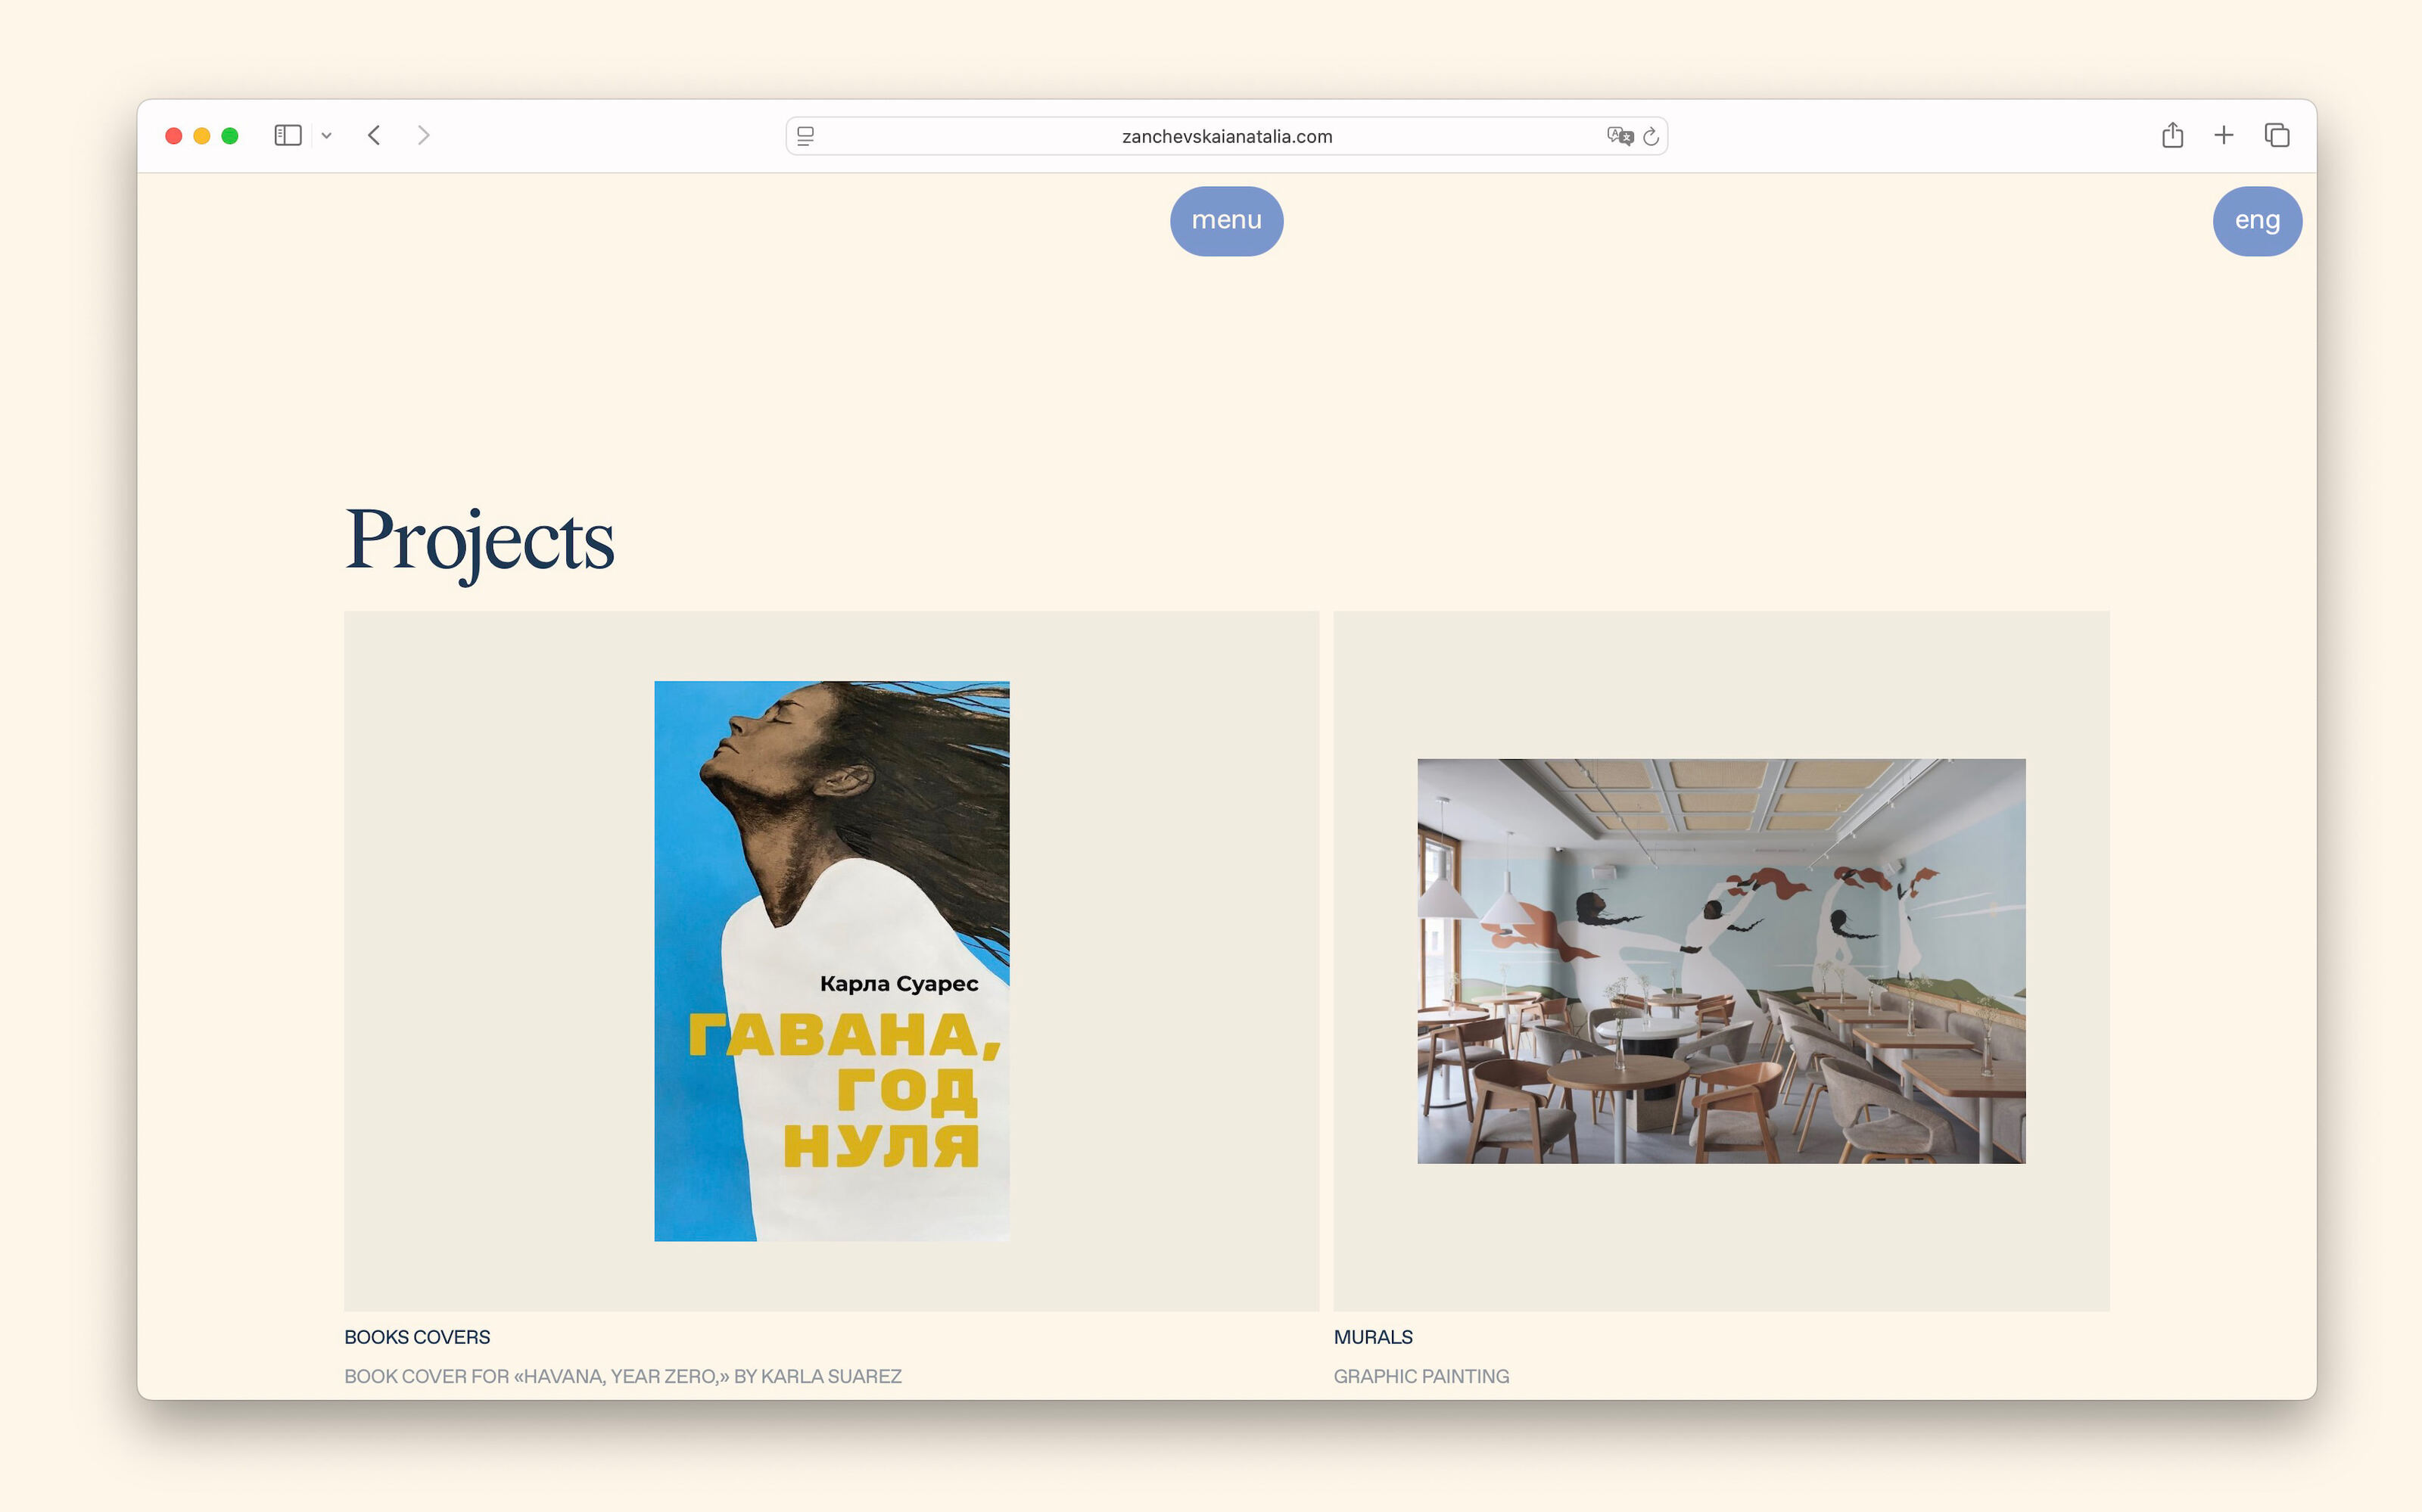Open the Share sheet icon
2422x1512 pixels.
[2172, 135]
